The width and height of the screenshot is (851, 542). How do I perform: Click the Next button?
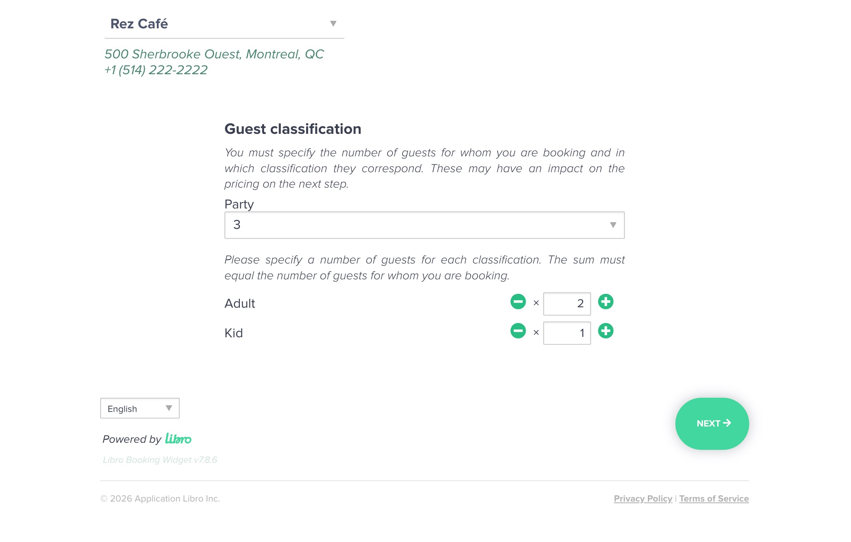(712, 424)
